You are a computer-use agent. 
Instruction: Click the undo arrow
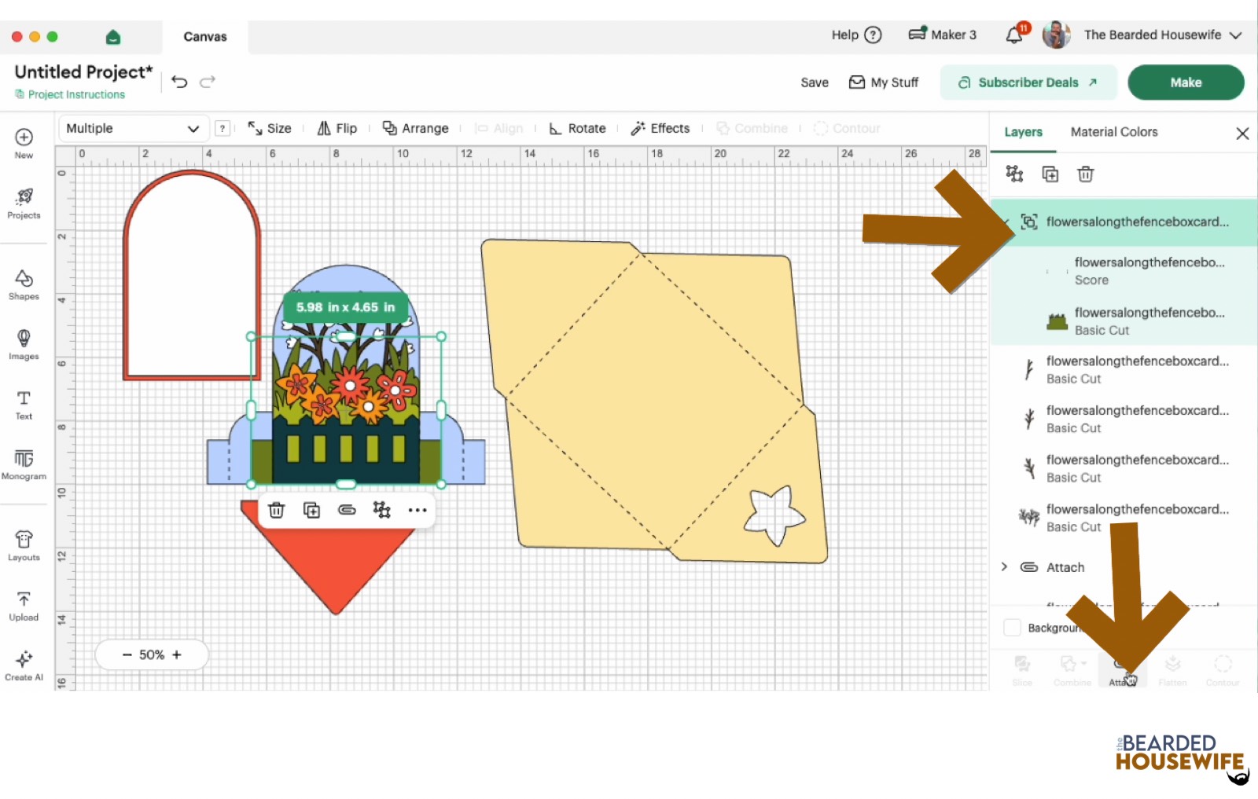(179, 82)
